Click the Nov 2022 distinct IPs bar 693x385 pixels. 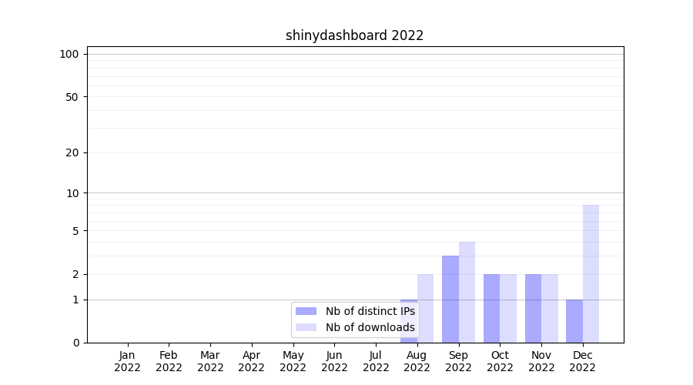tap(533, 308)
